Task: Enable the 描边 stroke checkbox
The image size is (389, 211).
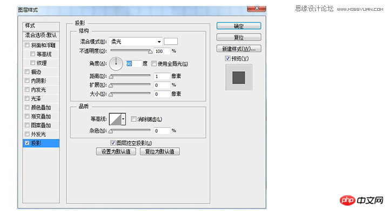Action: click(x=27, y=72)
